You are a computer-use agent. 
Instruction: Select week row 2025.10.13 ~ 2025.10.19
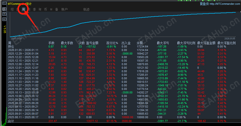[x=23, y=92]
